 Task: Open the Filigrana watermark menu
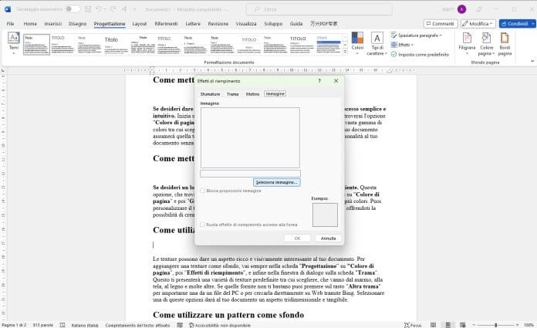point(467,44)
